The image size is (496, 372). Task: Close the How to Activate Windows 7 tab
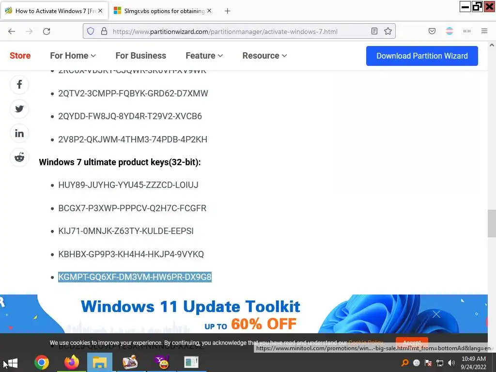100,11
